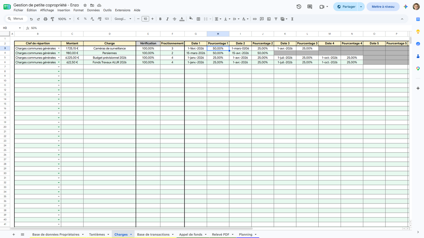The width and height of the screenshot is (424, 238).
Task: Star this spreadsheet document
Action: [x=85, y=5]
